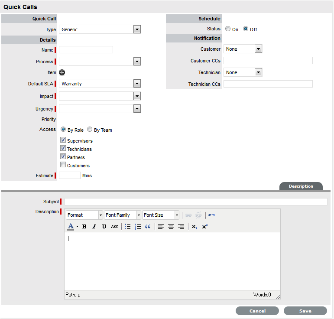Click the insert link icon
Viewport: 334px width, 319px height.
coord(188,215)
